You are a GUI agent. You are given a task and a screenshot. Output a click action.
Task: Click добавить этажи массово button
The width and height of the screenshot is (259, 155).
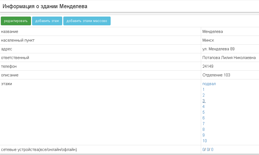click(x=87, y=21)
